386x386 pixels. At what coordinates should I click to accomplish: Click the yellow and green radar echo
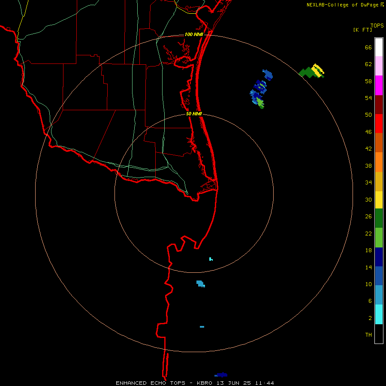[x=312, y=71]
